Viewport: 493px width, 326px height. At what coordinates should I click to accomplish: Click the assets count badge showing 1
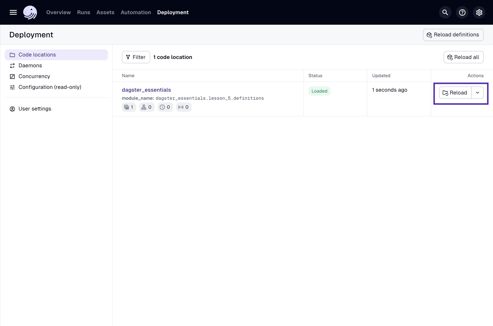(129, 107)
